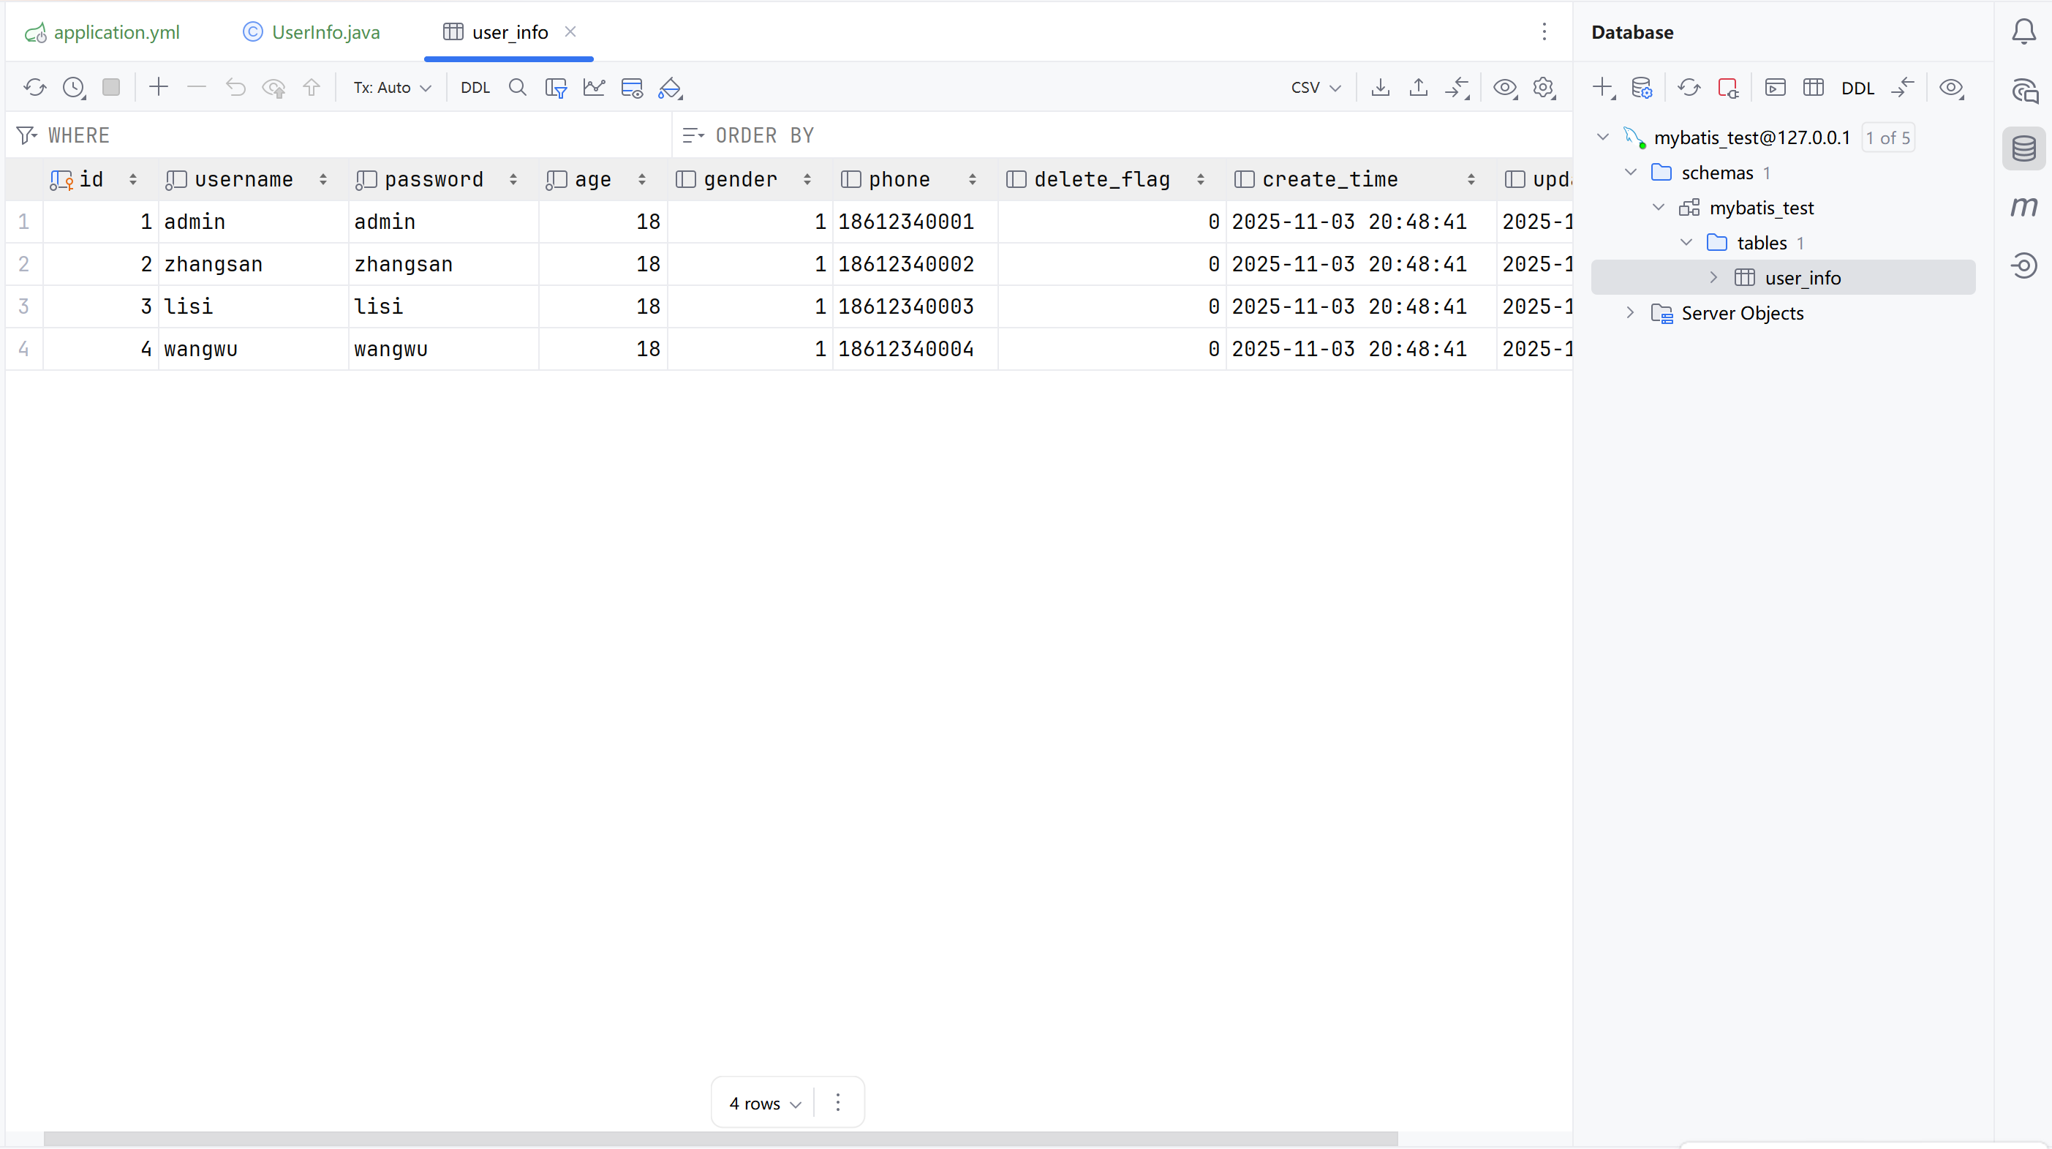Toggle the data editor view options eye
This screenshot has width=2052, height=1149.
(1504, 88)
